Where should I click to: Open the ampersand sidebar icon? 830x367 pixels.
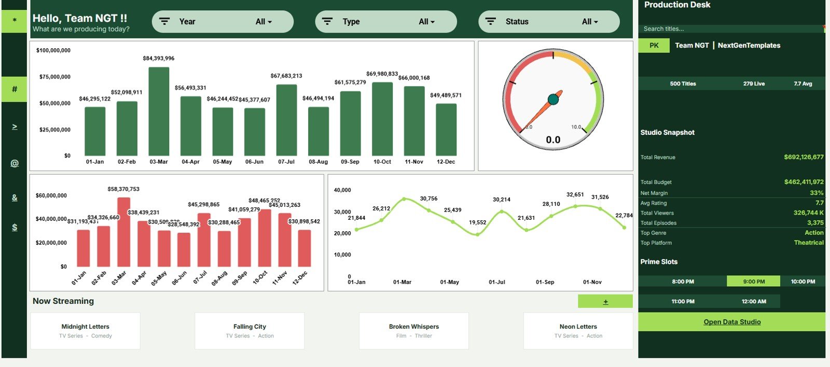click(x=15, y=197)
